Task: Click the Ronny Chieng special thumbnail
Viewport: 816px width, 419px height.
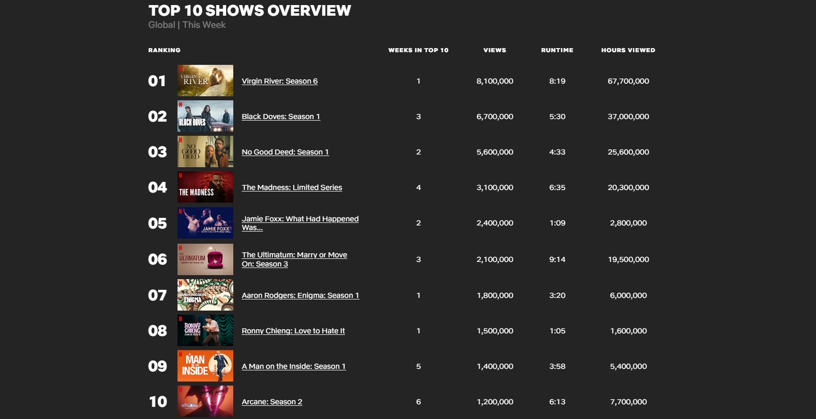Action: pyautogui.click(x=205, y=330)
